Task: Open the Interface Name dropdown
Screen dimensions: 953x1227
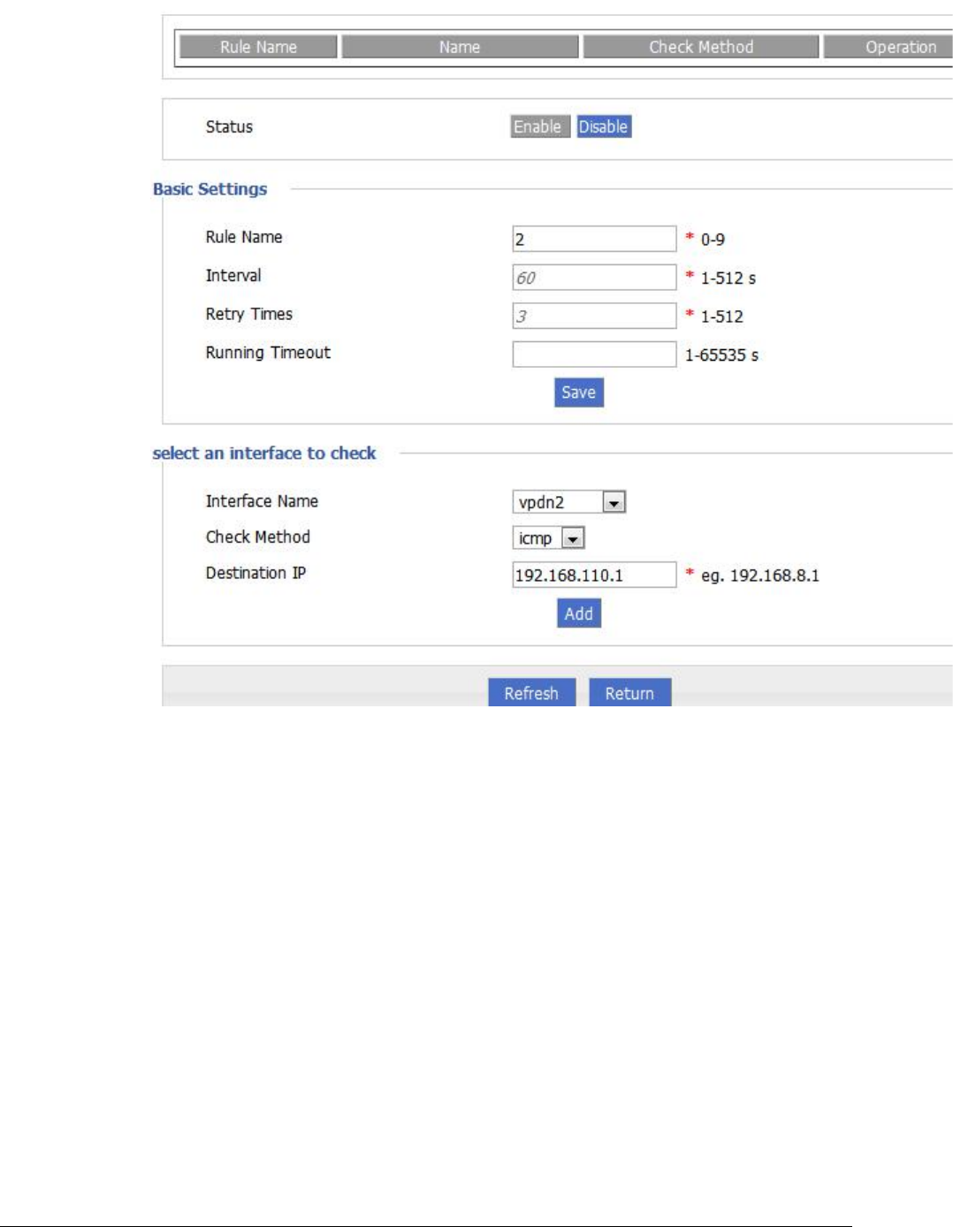Action: (569, 502)
